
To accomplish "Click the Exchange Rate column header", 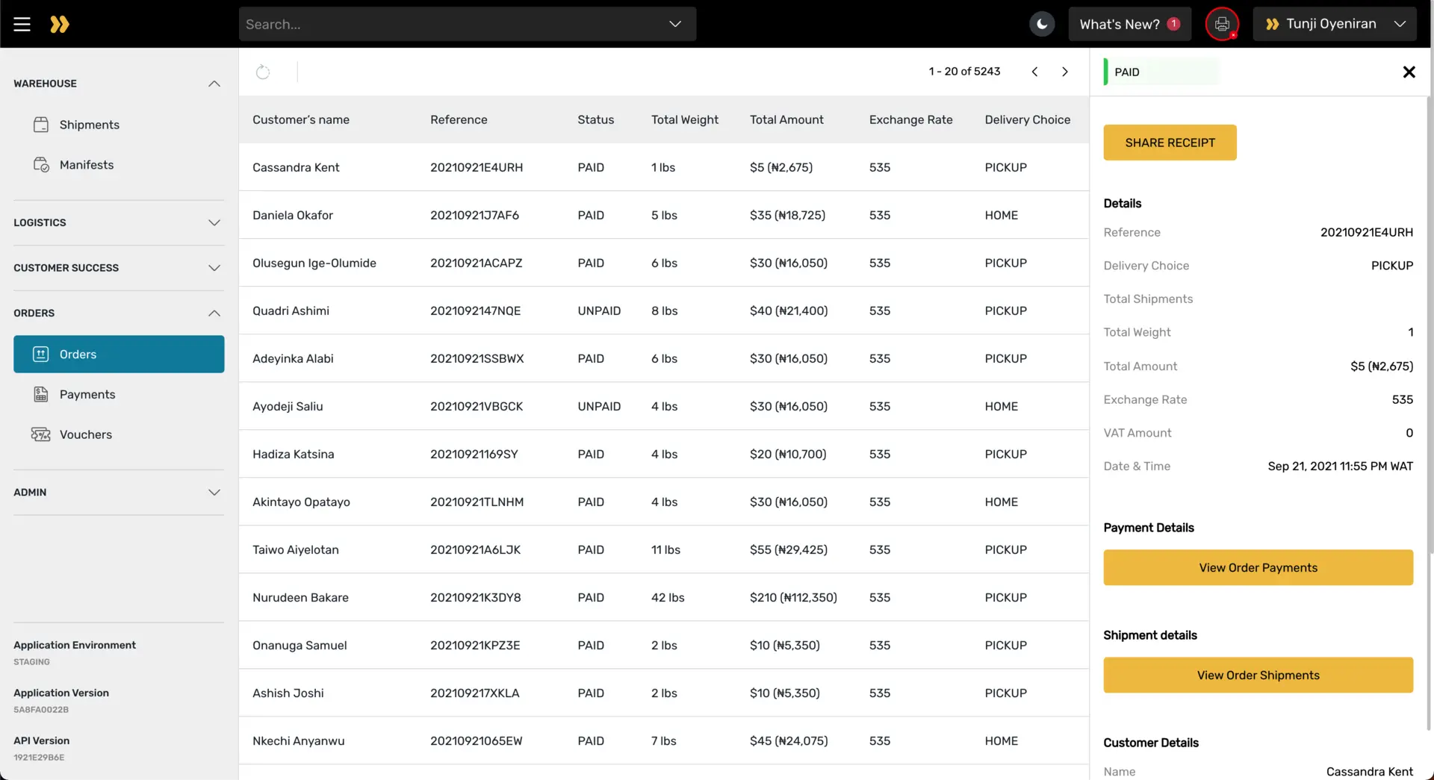I will 910,119.
